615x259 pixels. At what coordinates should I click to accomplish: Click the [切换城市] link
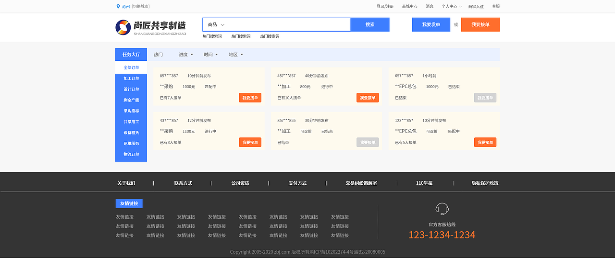coord(141,7)
